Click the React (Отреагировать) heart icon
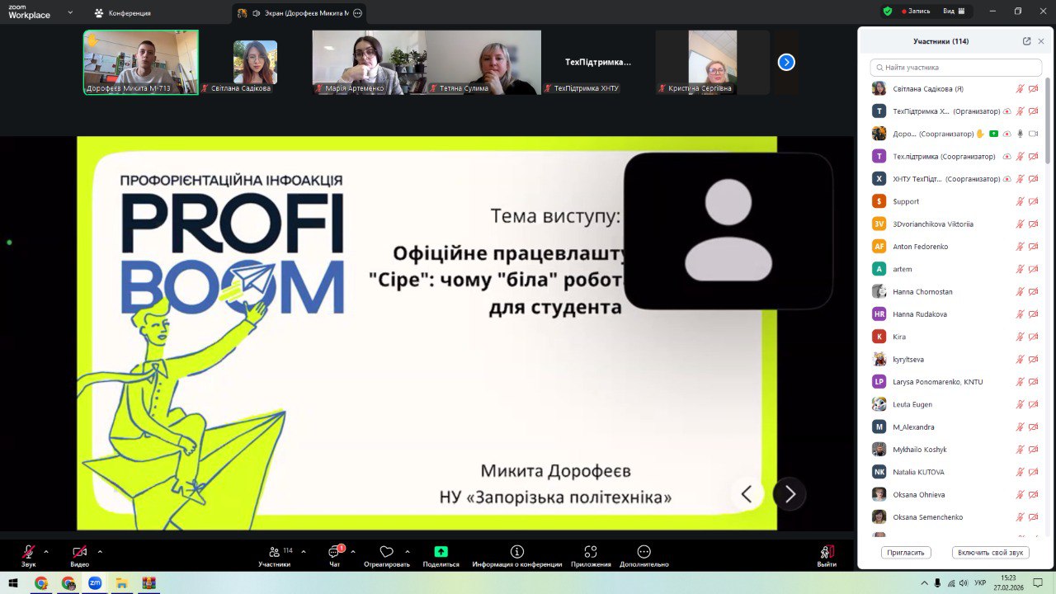The image size is (1056, 594). [x=386, y=552]
